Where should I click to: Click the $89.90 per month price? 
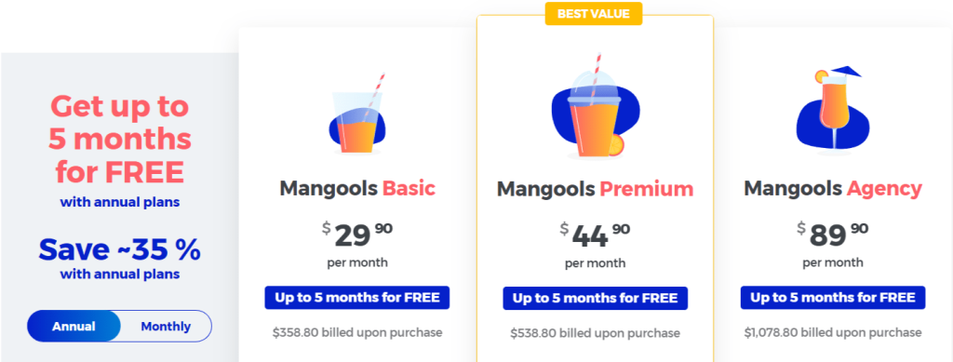point(833,244)
